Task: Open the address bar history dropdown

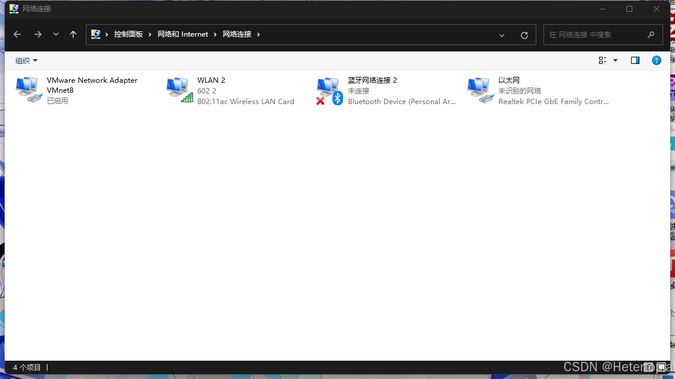Action: (502, 35)
